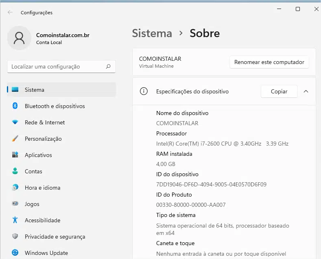Viewport: 321px width, 259px height.
Task: Click the COMOINSTALAR computer name header
Action: [x=160, y=59]
